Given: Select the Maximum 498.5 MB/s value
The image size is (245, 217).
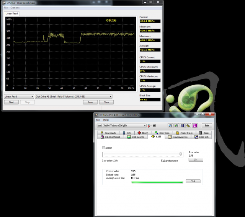Looking at the screenshot, I should click(x=150, y=40).
